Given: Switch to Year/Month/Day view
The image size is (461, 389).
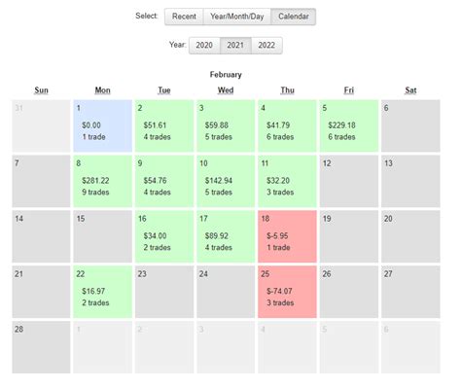Looking at the screenshot, I should click(237, 17).
